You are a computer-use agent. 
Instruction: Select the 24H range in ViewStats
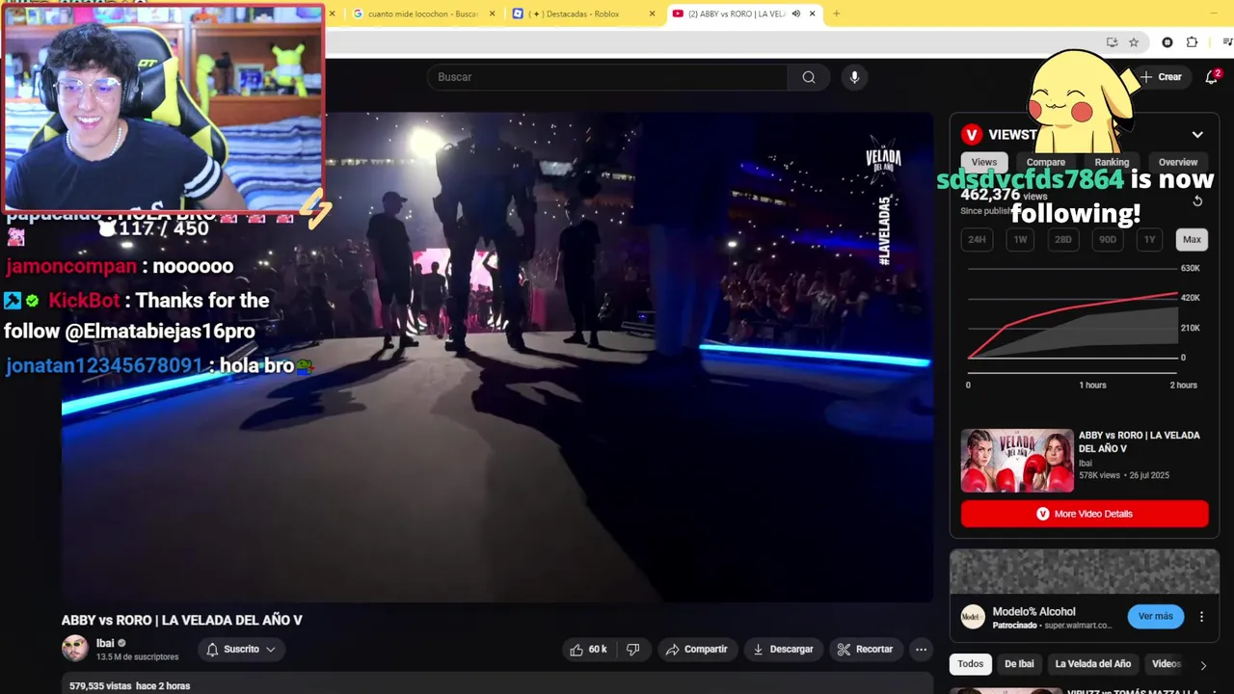[x=977, y=240]
